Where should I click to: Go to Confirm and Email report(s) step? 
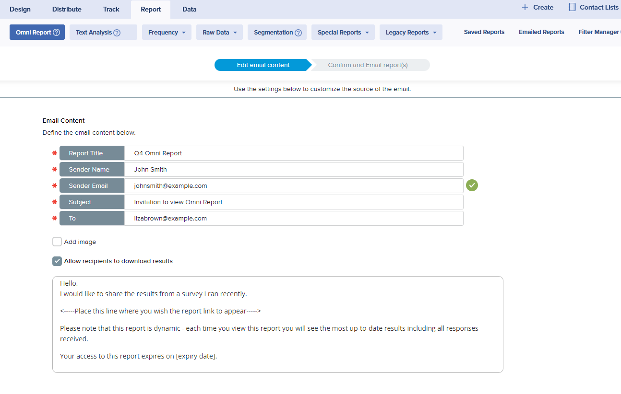point(368,65)
